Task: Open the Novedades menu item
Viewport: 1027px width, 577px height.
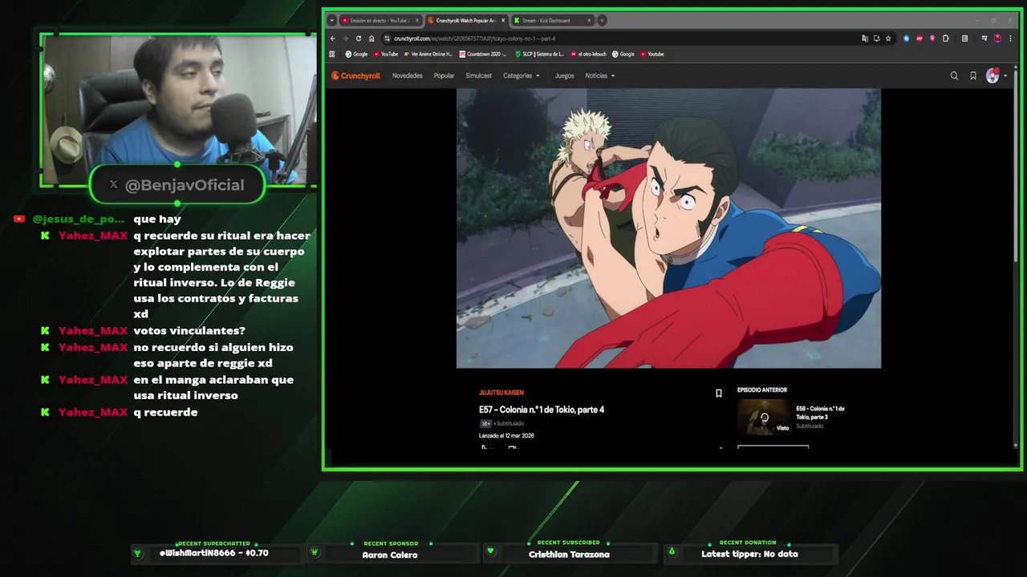Action: 408,76
